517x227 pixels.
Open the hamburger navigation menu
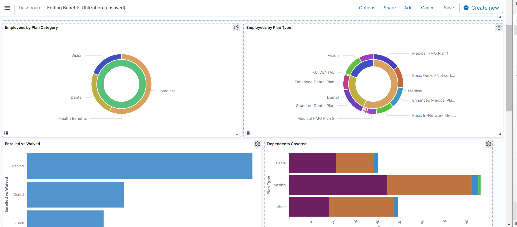pos(7,8)
